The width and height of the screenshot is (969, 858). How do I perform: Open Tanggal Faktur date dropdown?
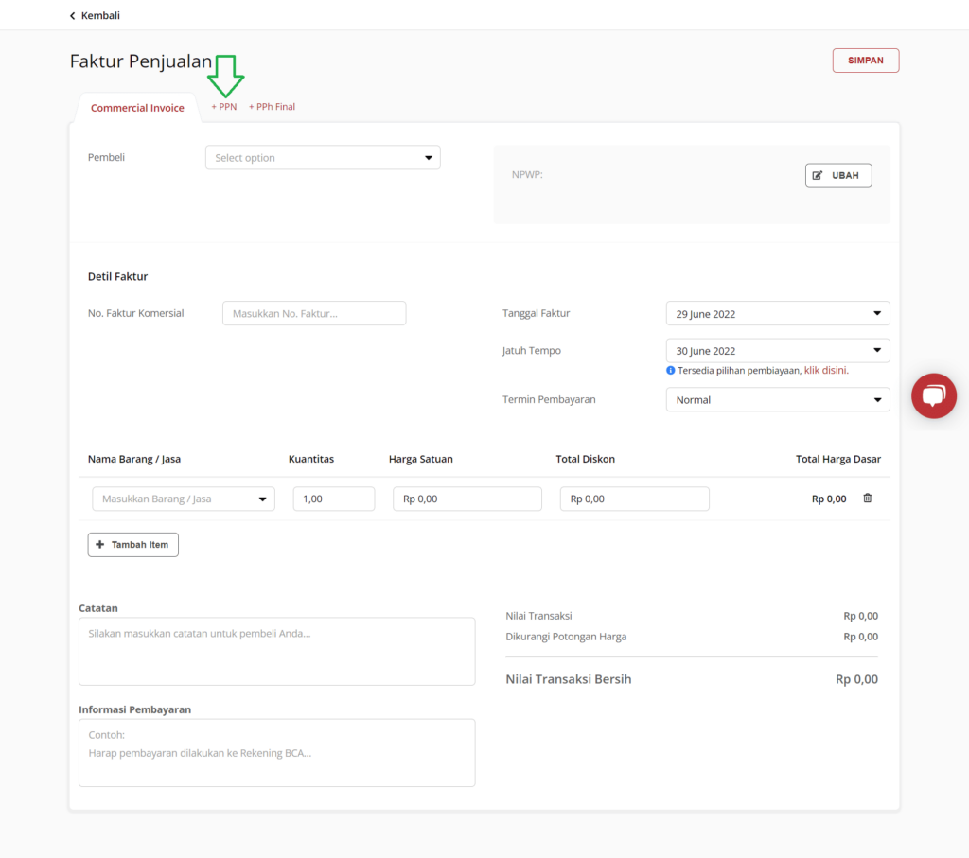point(778,314)
